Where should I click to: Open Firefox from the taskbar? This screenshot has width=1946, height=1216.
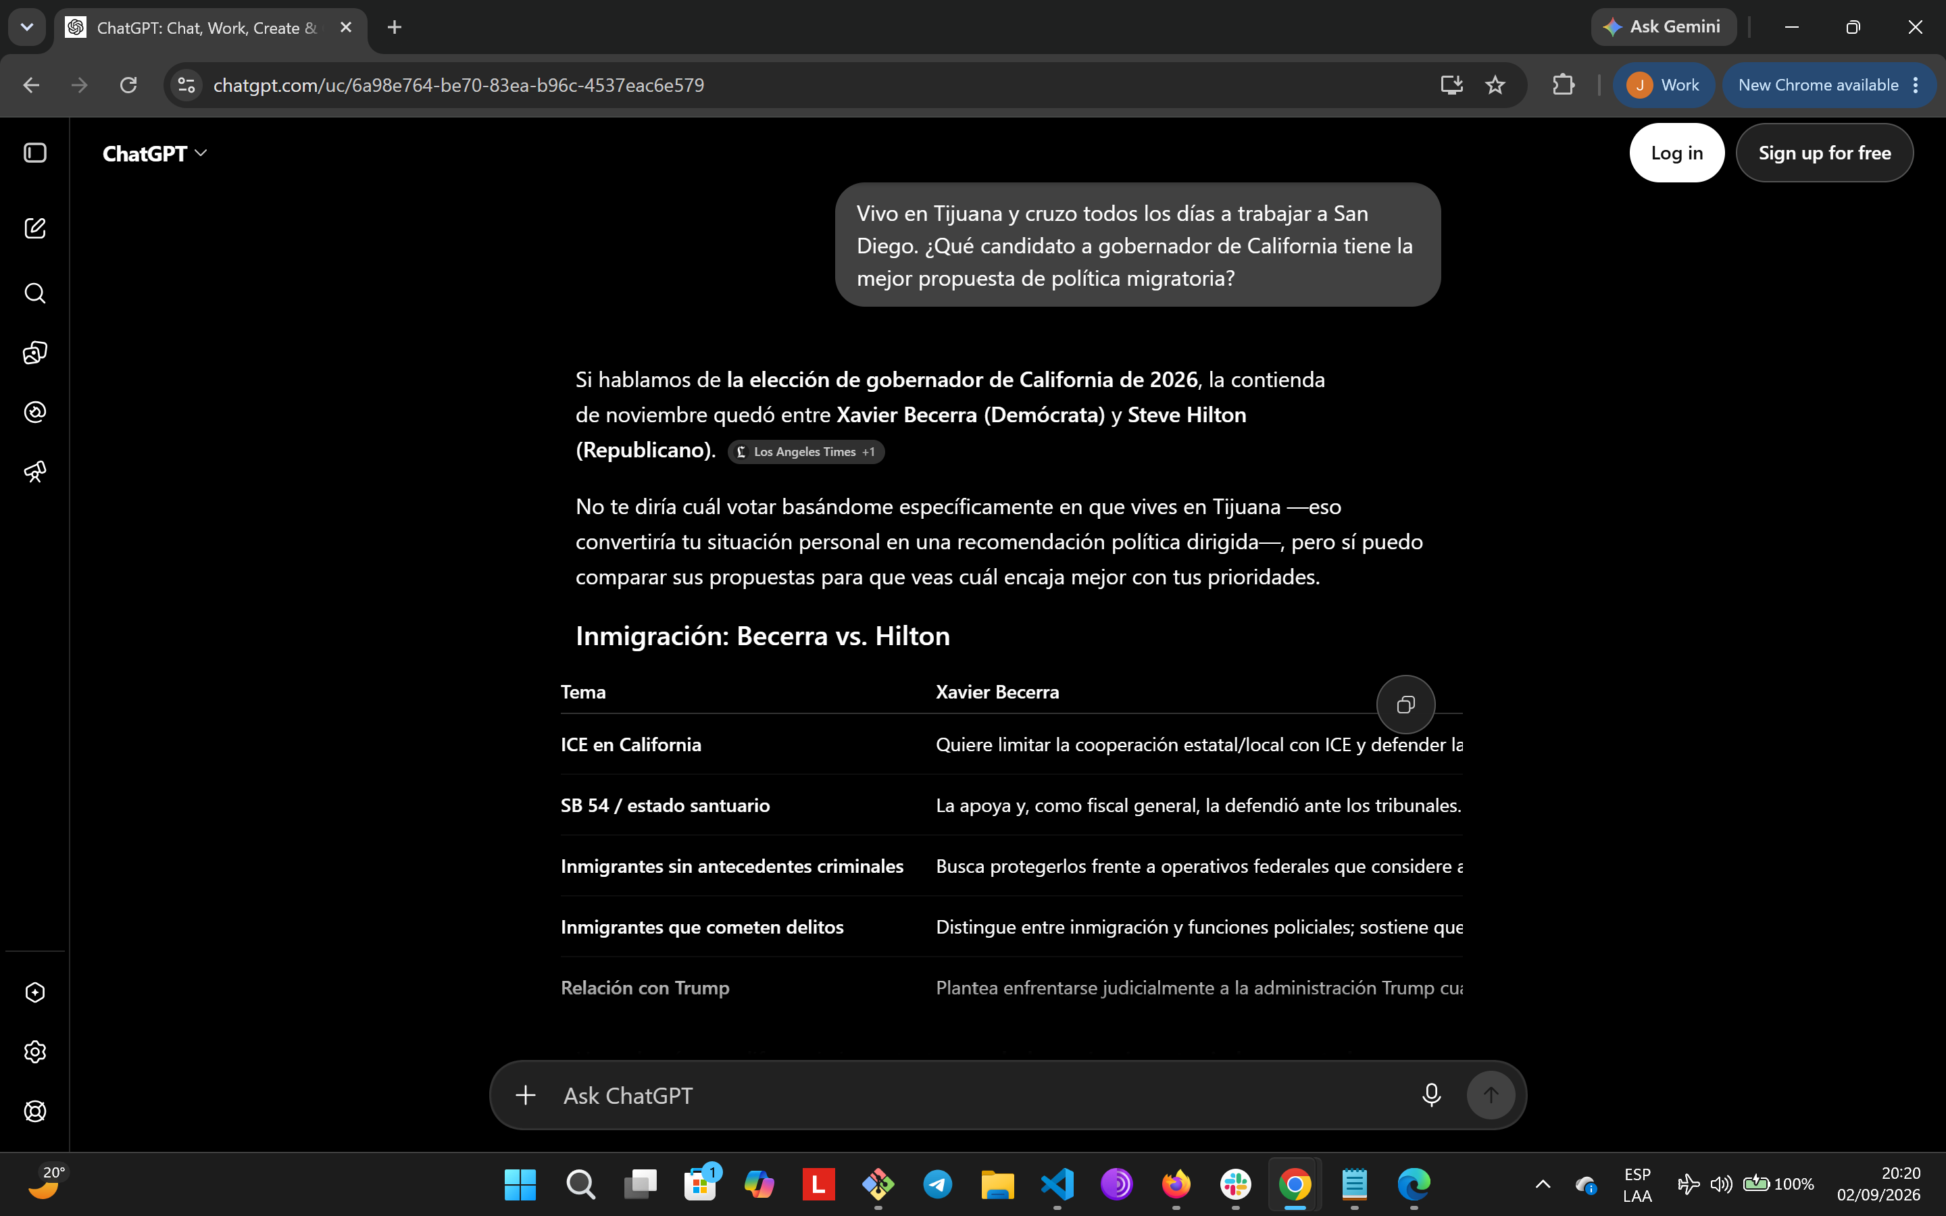tap(1176, 1184)
